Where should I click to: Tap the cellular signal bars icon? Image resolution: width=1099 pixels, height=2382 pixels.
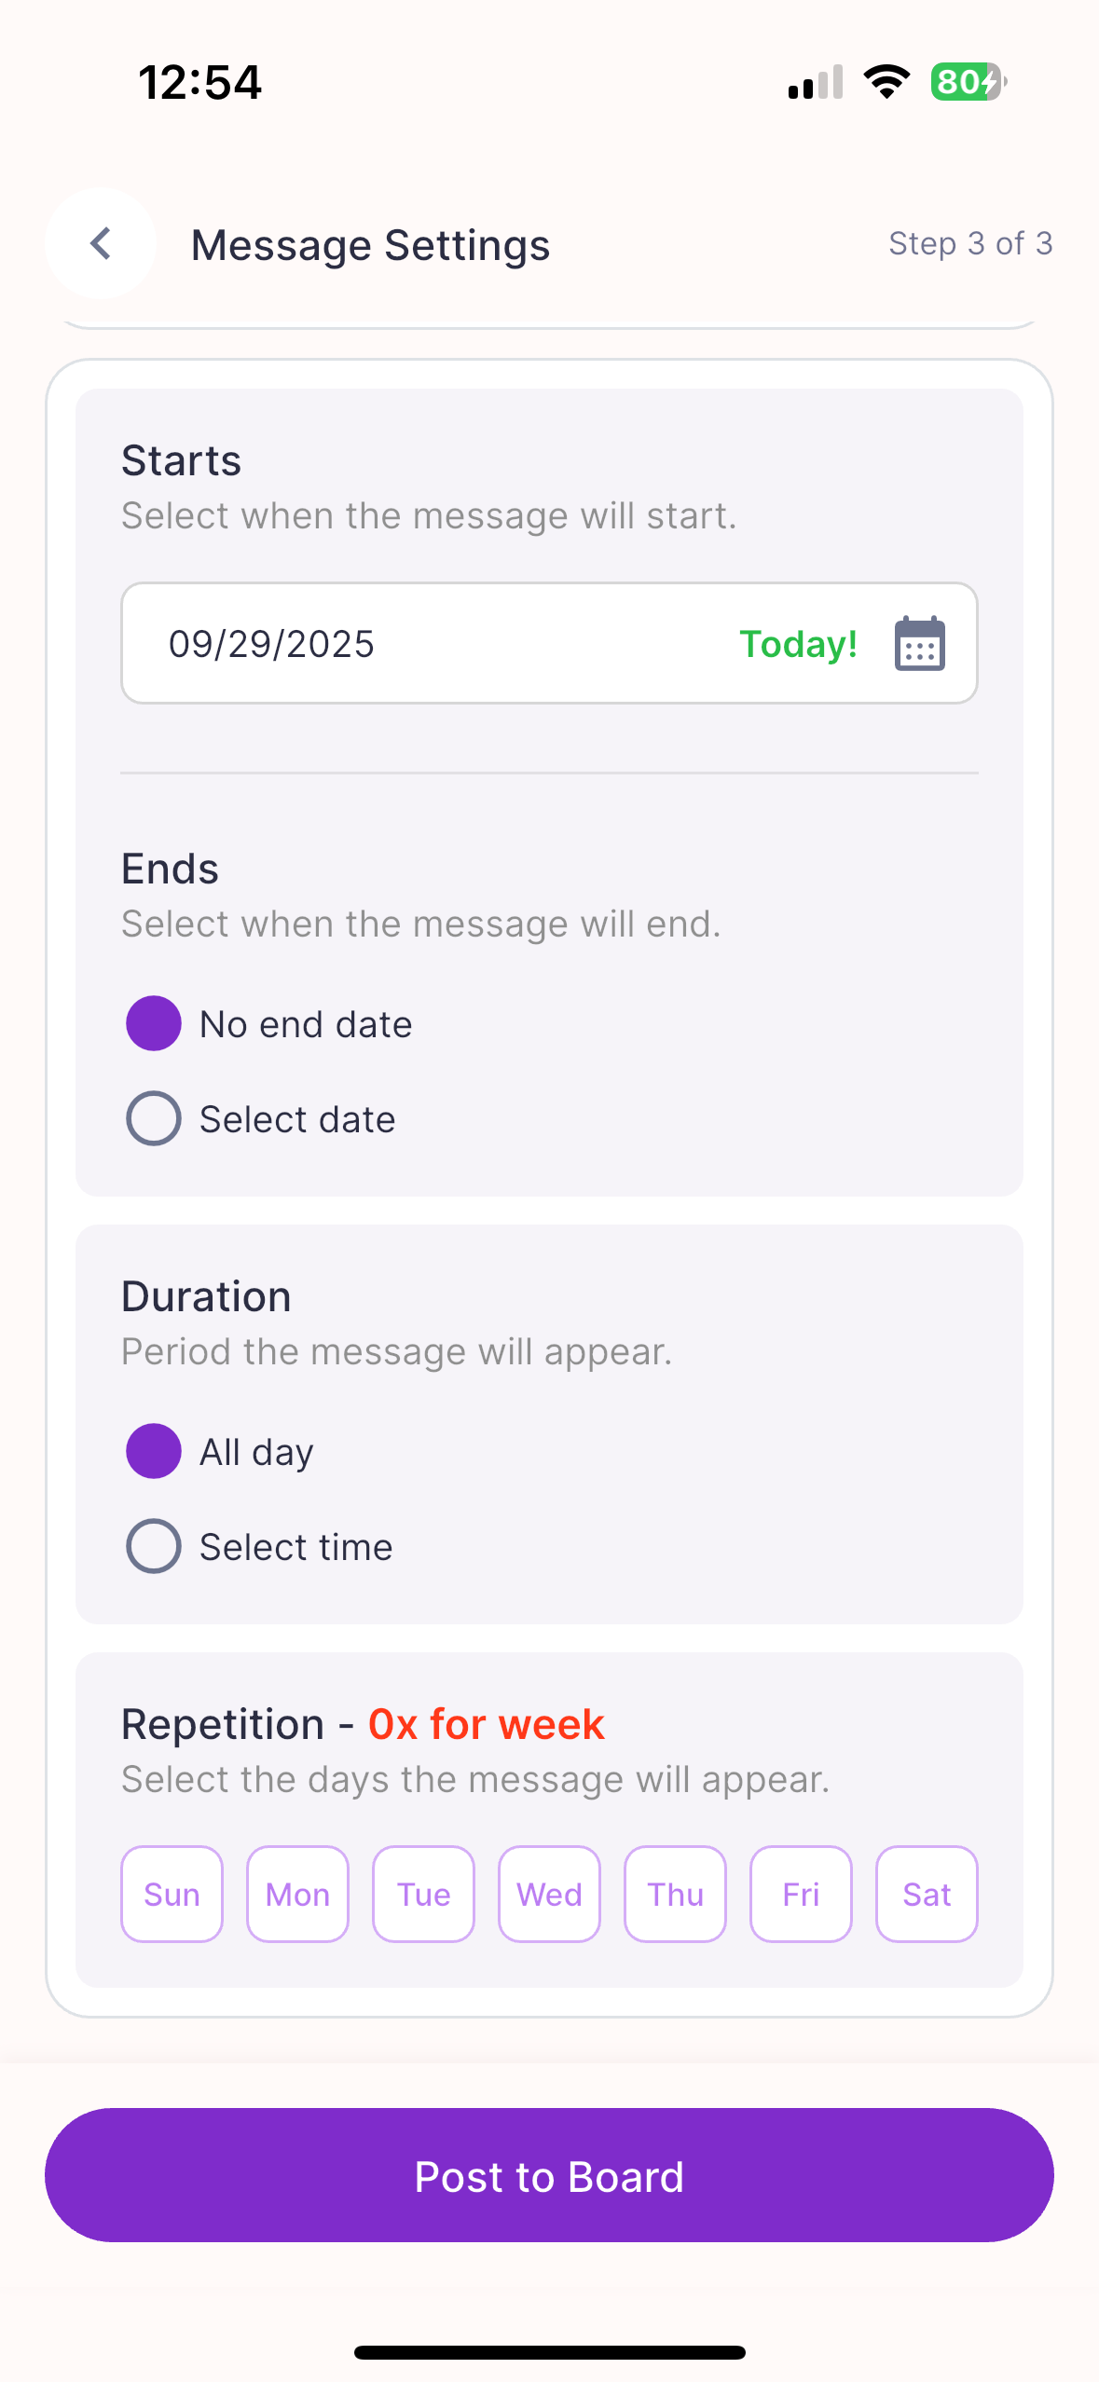pyautogui.click(x=816, y=82)
